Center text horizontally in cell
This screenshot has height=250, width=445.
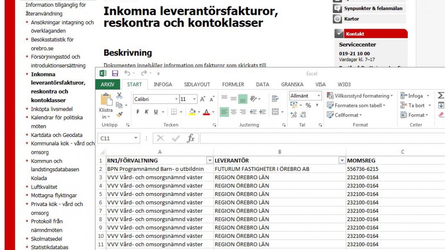[x=233, y=112]
